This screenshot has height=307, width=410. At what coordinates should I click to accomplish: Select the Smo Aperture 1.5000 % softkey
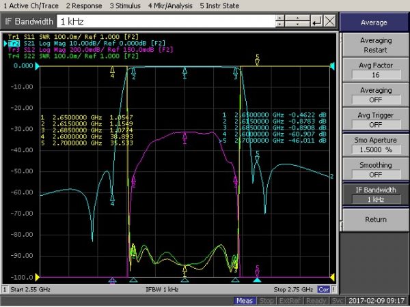(x=375, y=145)
